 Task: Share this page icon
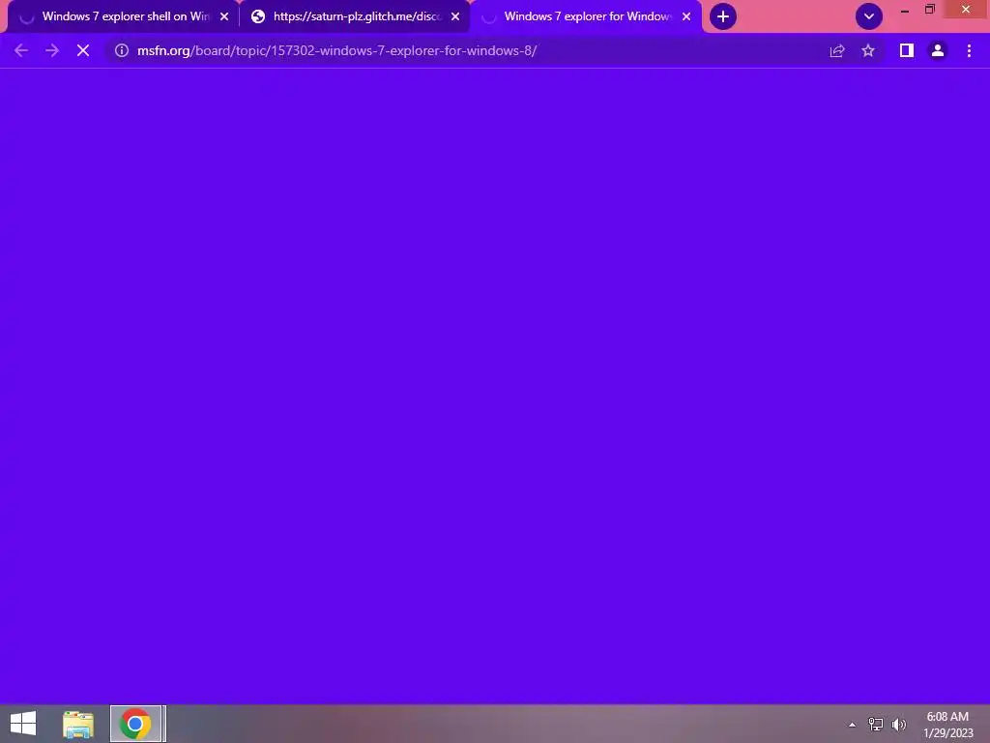tap(837, 50)
